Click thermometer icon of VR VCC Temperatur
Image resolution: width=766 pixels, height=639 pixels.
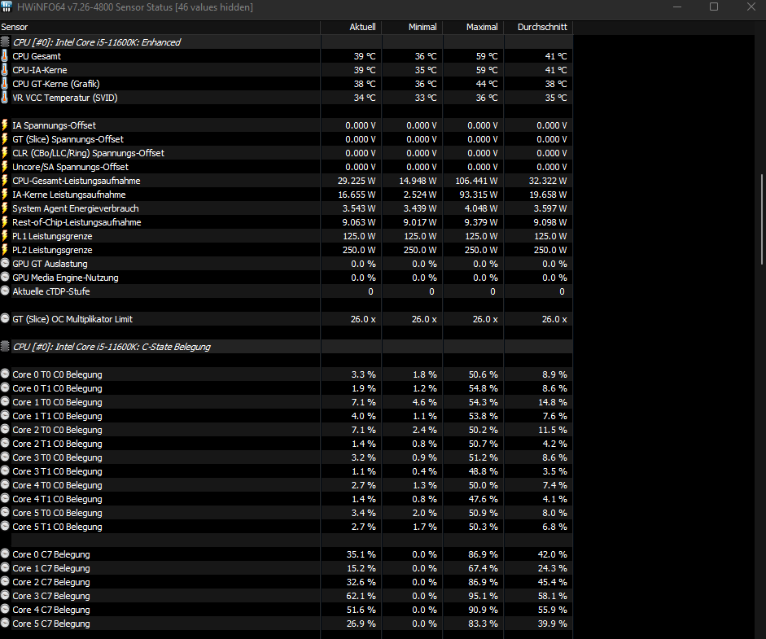click(5, 97)
